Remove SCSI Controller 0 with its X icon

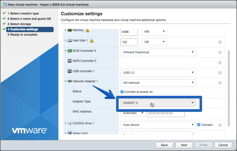pyautogui.click(x=220, y=52)
